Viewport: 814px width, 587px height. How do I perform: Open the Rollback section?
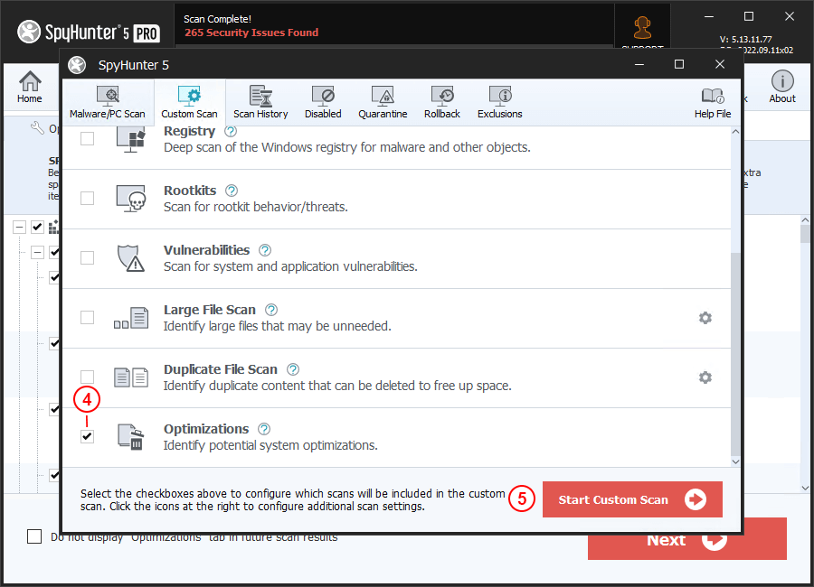[x=442, y=103]
